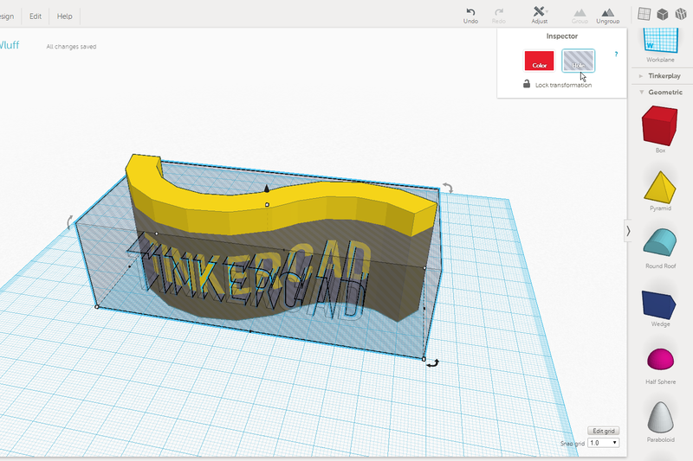Click the rotation arrow at bottom corner

tap(433, 363)
